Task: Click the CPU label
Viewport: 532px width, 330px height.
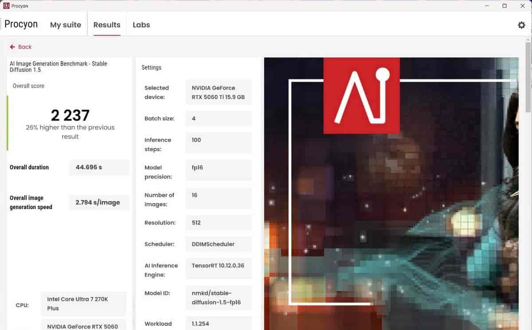Action: (22, 306)
